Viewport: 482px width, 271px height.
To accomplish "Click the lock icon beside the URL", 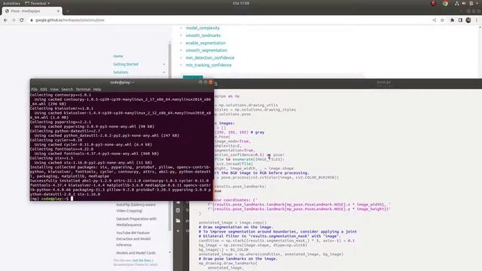I will click(32, 20).
